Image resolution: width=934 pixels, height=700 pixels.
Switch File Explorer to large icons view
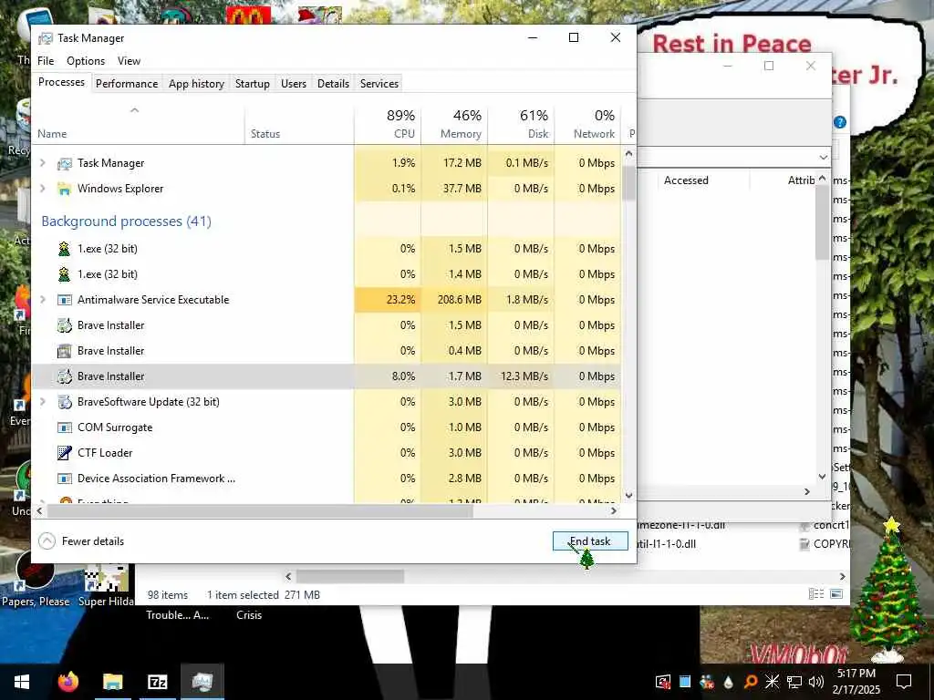click(836, 594)
